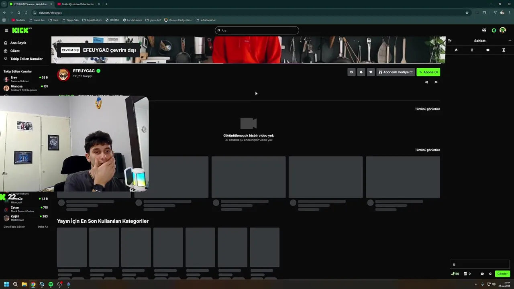Screen dimensions: 514x289
Task: Open Spotify from the taskbar
Action: [51, 284]
